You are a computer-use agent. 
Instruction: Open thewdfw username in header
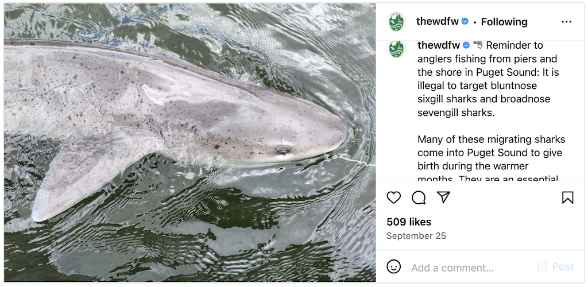[x=437, y=22]
